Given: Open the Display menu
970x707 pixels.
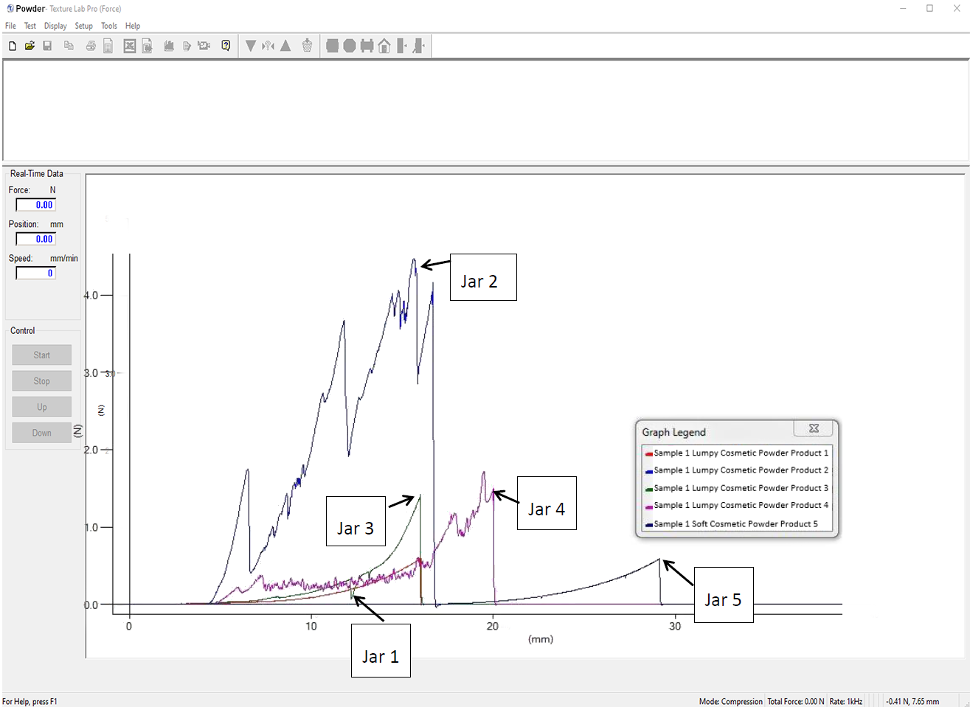Looking at the screenshot, I should [x=55, y=26].
